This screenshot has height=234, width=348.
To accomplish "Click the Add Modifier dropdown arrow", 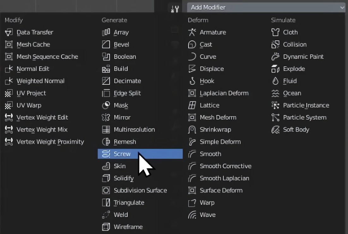I will click(x=342, y=7).
